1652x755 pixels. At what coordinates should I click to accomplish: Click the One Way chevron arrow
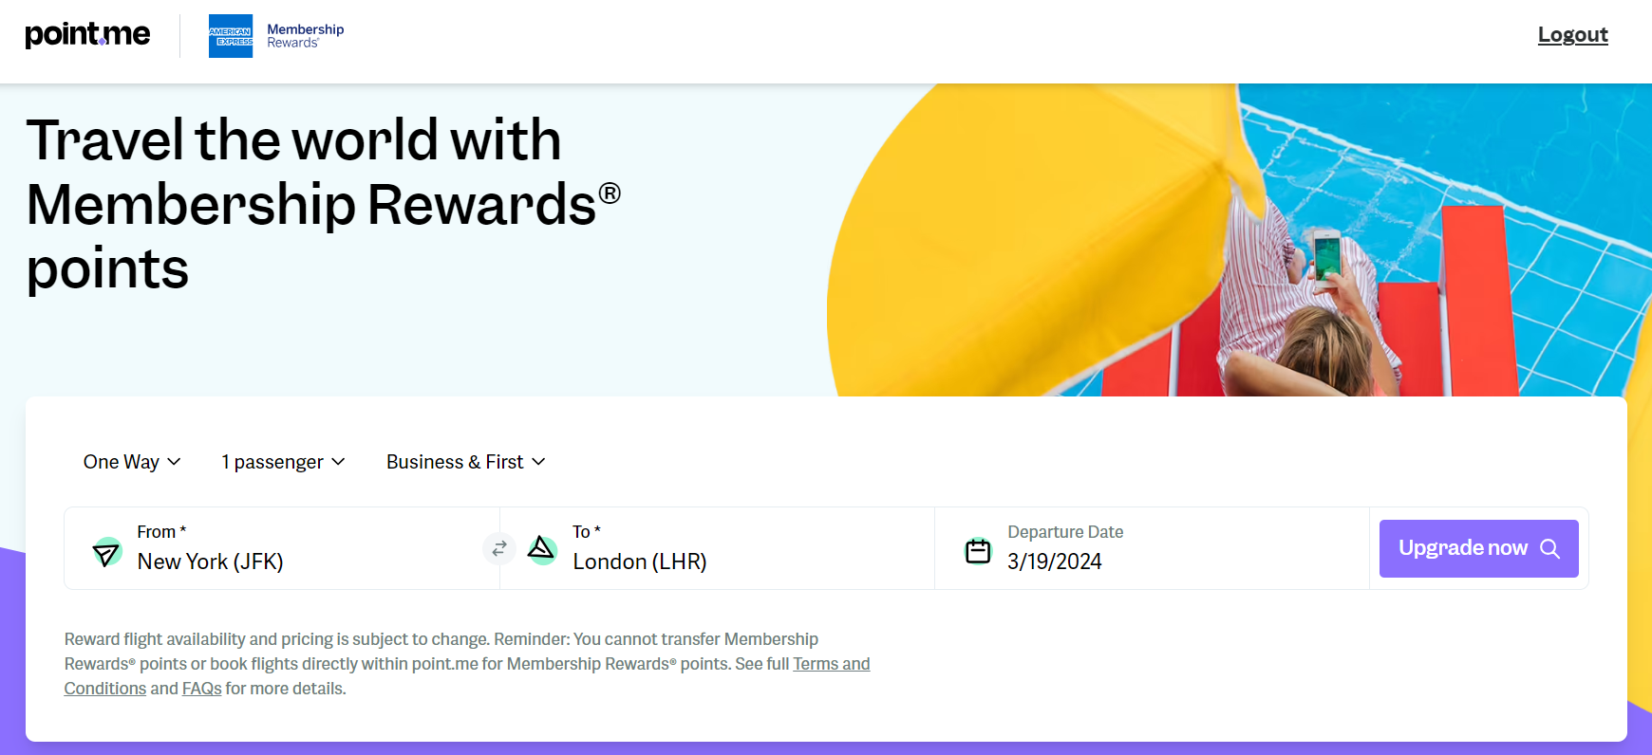pyautogui.click(x=174, y=463)
